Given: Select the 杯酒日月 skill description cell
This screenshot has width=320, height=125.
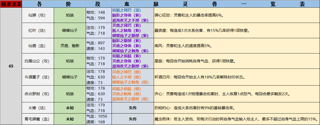Looking at the screenshot, I should (236, 77).
